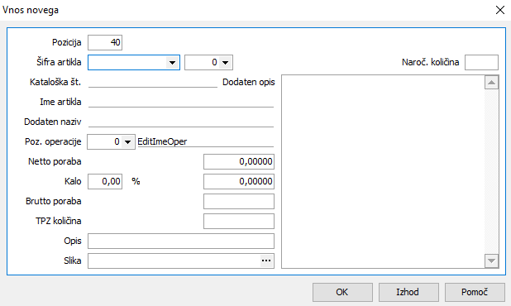This screenshot has height=306, width=511.
Task: Click the Kalo amount field showing 0,00000
Action: pyautogui.click(x=239, y=181)
